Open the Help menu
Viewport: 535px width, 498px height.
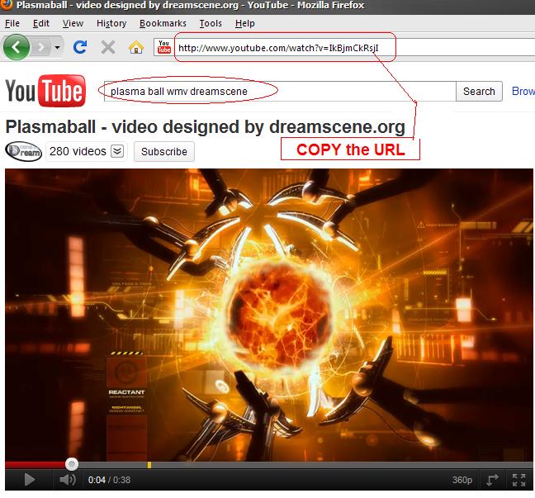(x=245, y=23)
